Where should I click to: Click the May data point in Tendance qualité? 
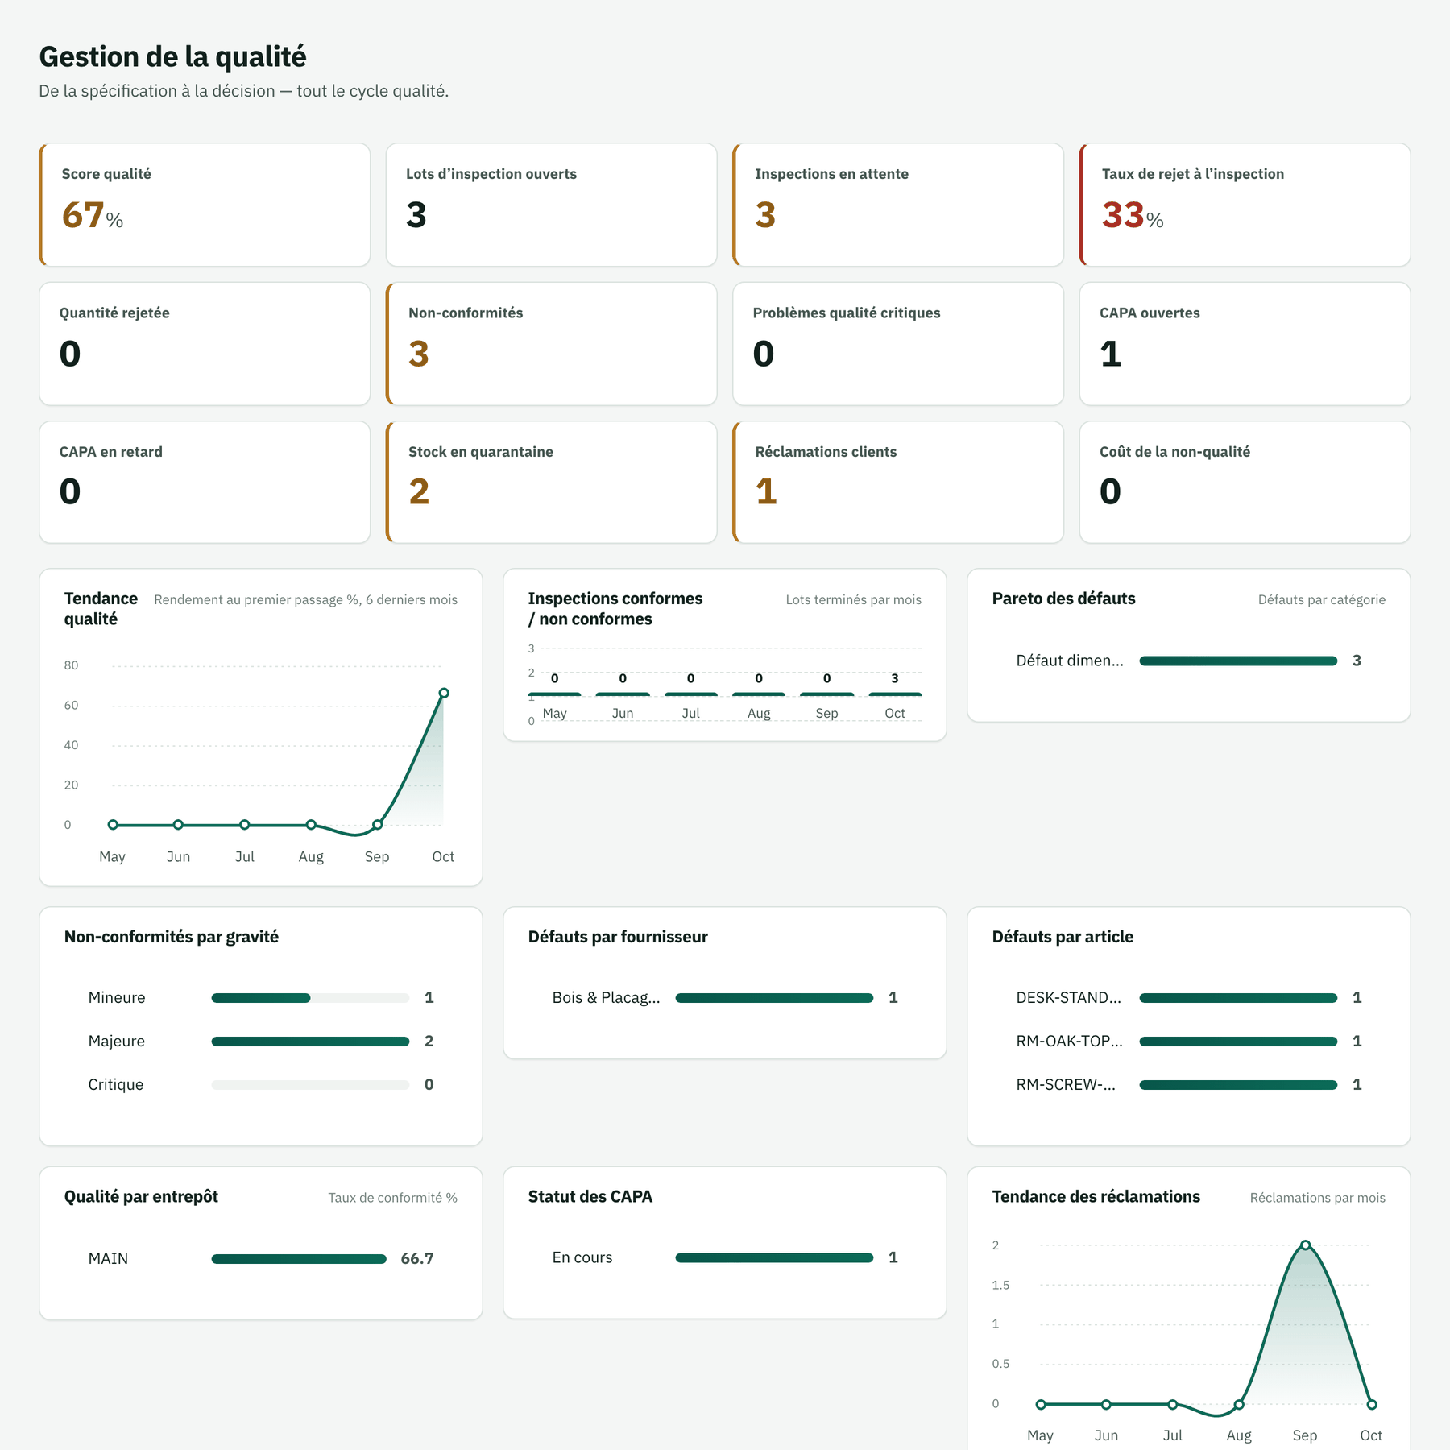pos(113,825)
